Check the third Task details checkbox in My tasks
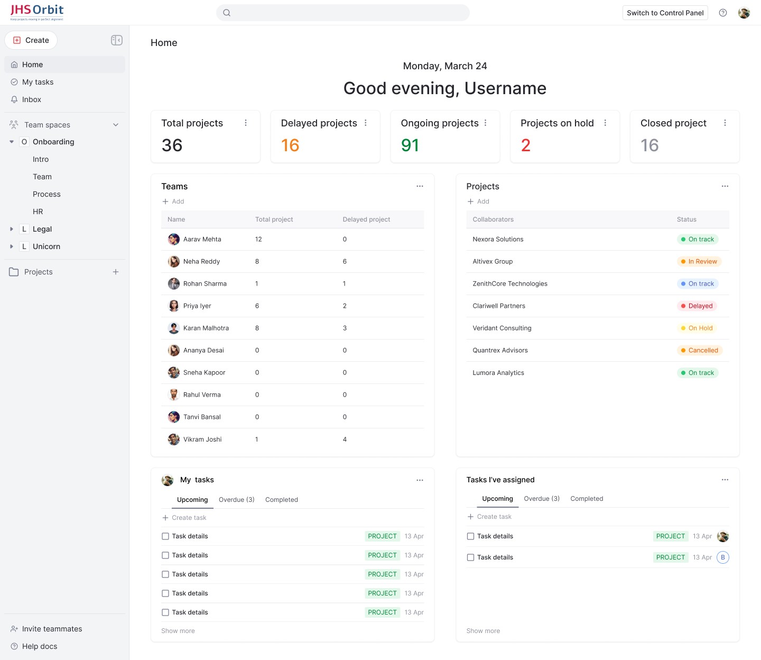Viewport: 761px width, 660px height. [165, 574]
